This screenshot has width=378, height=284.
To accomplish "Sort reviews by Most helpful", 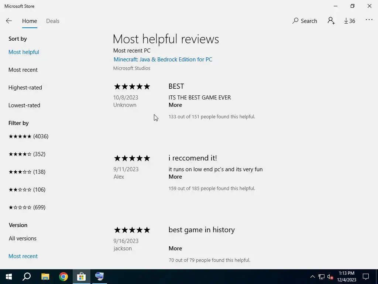I will [24, 52].
